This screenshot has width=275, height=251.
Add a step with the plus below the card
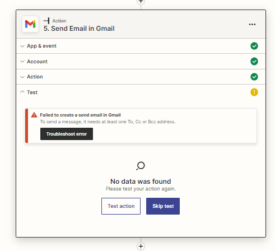[141, 246]
